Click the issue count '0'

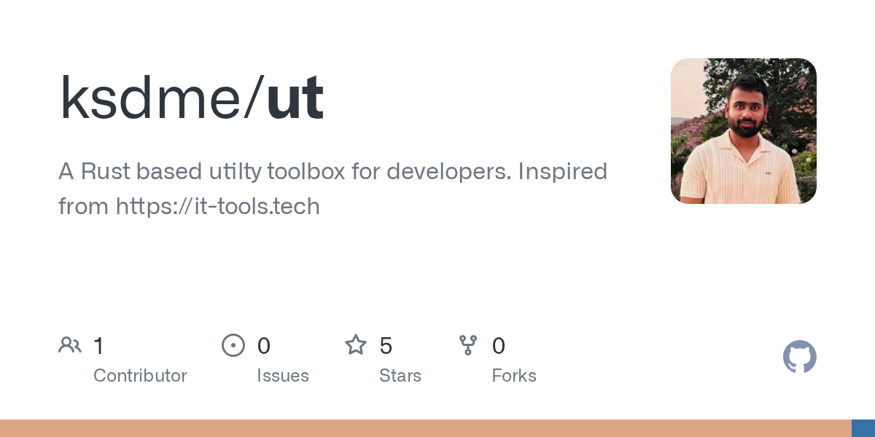[264, 346]
